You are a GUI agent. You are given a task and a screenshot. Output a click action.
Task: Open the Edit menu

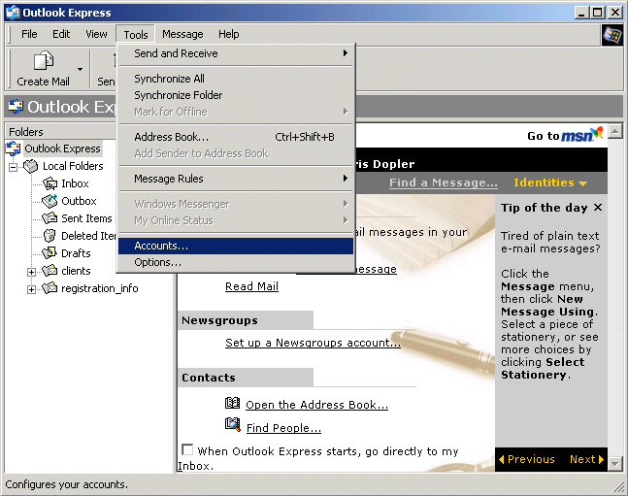[61, 34]
